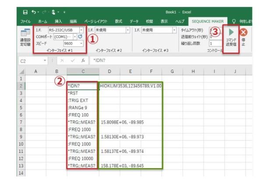Viewport: 267px width, 190px height.
Task: Click the タイムアウト(秒) input field
Action: point(215,30)
